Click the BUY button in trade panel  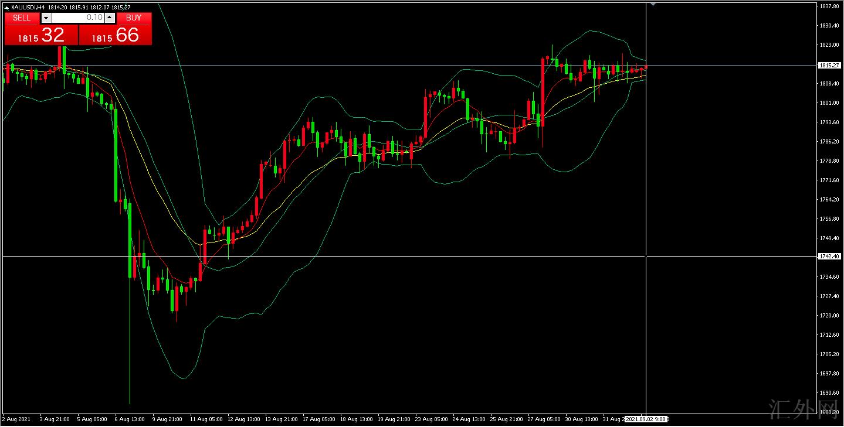pyautogui.click(x=134, y=18)
